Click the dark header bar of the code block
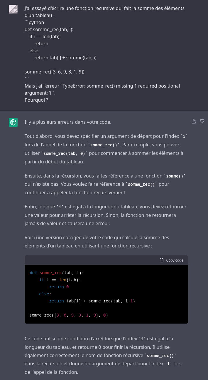Viewport: 208px width, 380px height. pyautogui.click(x=106, y=260)
